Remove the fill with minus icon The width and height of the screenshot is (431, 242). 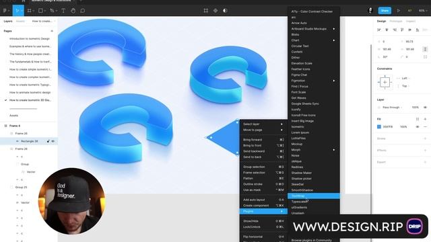point(425,127)
